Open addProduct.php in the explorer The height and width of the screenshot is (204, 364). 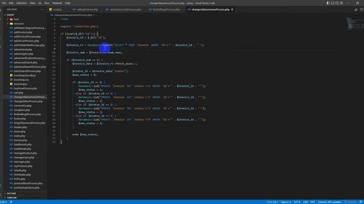tap(23, 32)
